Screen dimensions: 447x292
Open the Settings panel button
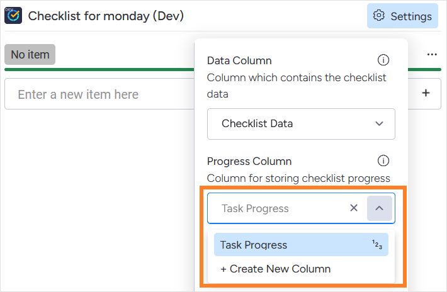402,16
